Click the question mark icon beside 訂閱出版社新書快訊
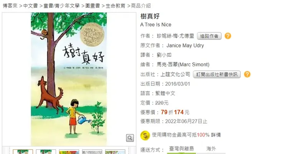The image size is (284, 154). [247, 74]
